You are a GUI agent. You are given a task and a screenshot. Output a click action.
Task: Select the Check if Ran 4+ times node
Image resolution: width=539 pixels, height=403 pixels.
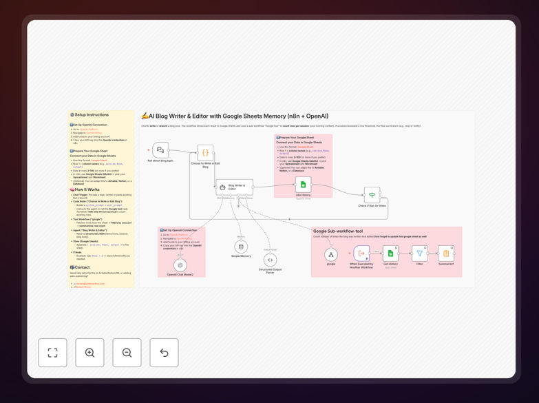click(372, 195)
